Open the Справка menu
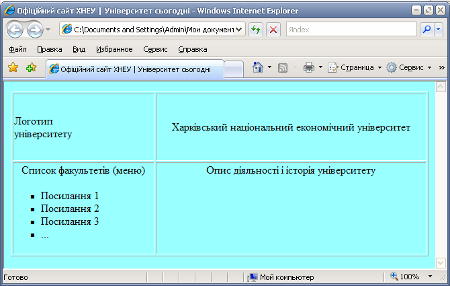Image resolution: width=450 pixels, height=286 pixels. coord(193,49)
